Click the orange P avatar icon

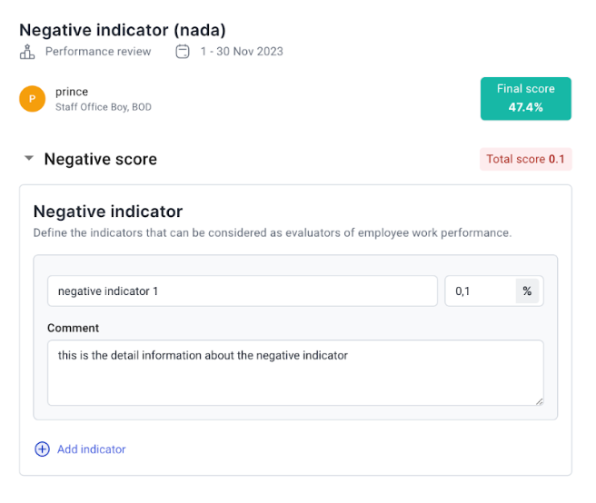[x=33, y=99]
